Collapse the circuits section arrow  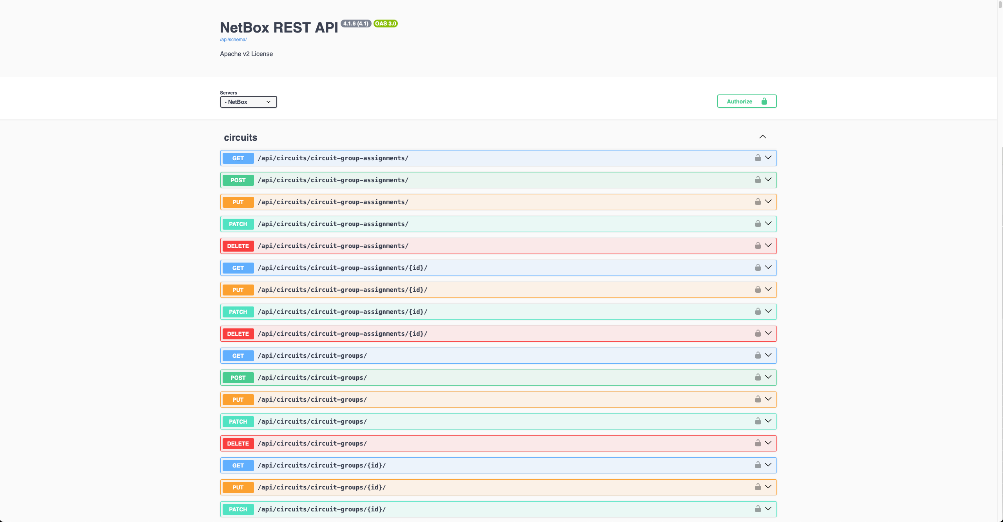point(762,137)
